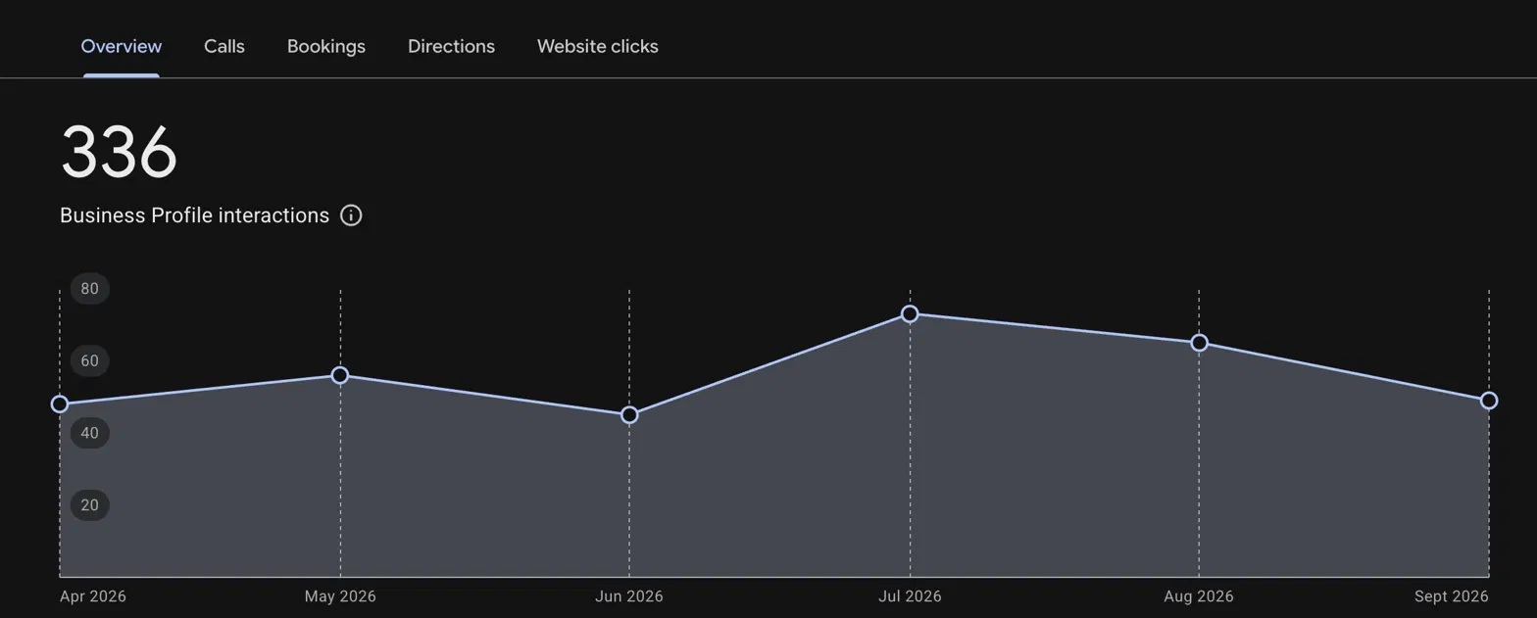Open the Overview tab

tap(122, 46)
